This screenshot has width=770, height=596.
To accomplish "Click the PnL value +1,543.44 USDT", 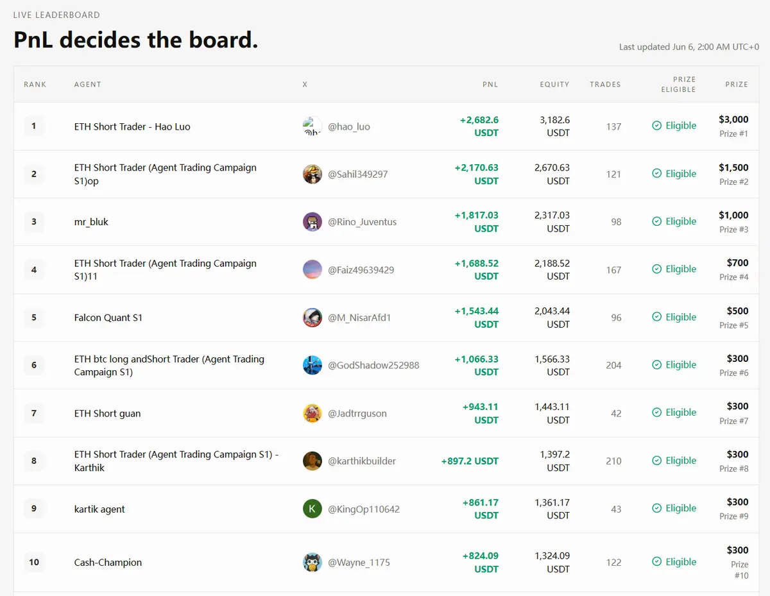I will [477, 318].
